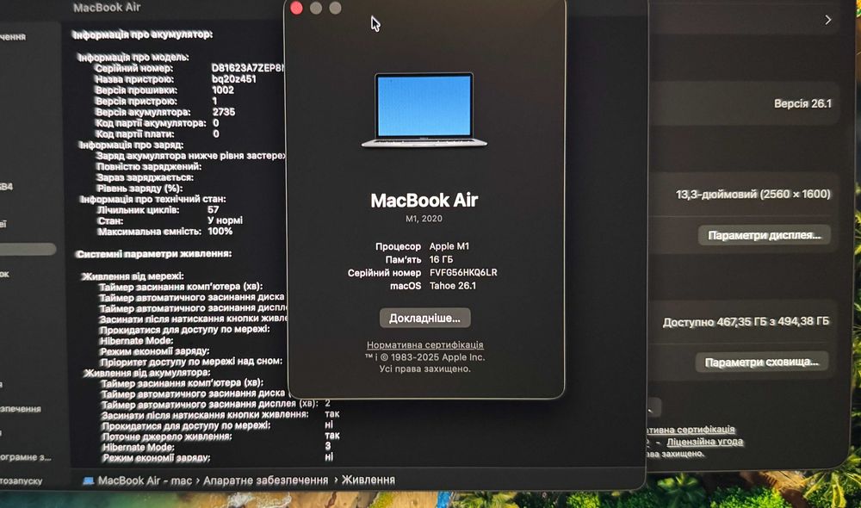Open the Нормативна сертифікація link in About window
The image size is (861, 508).
425,345
